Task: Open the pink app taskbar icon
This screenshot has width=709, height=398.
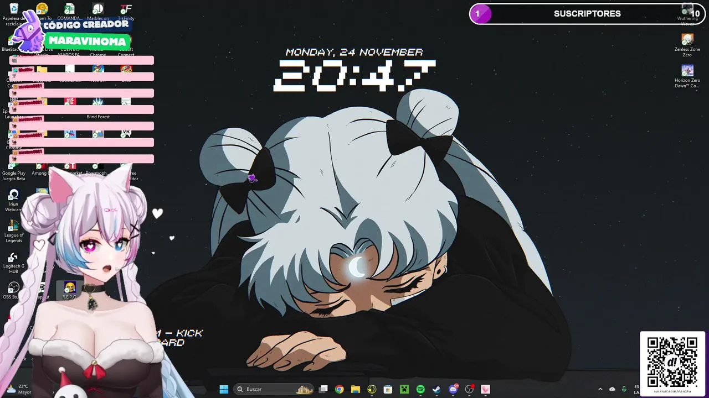Action: [486, 389]
